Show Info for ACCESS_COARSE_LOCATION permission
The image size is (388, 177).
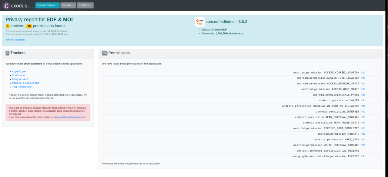363,73
